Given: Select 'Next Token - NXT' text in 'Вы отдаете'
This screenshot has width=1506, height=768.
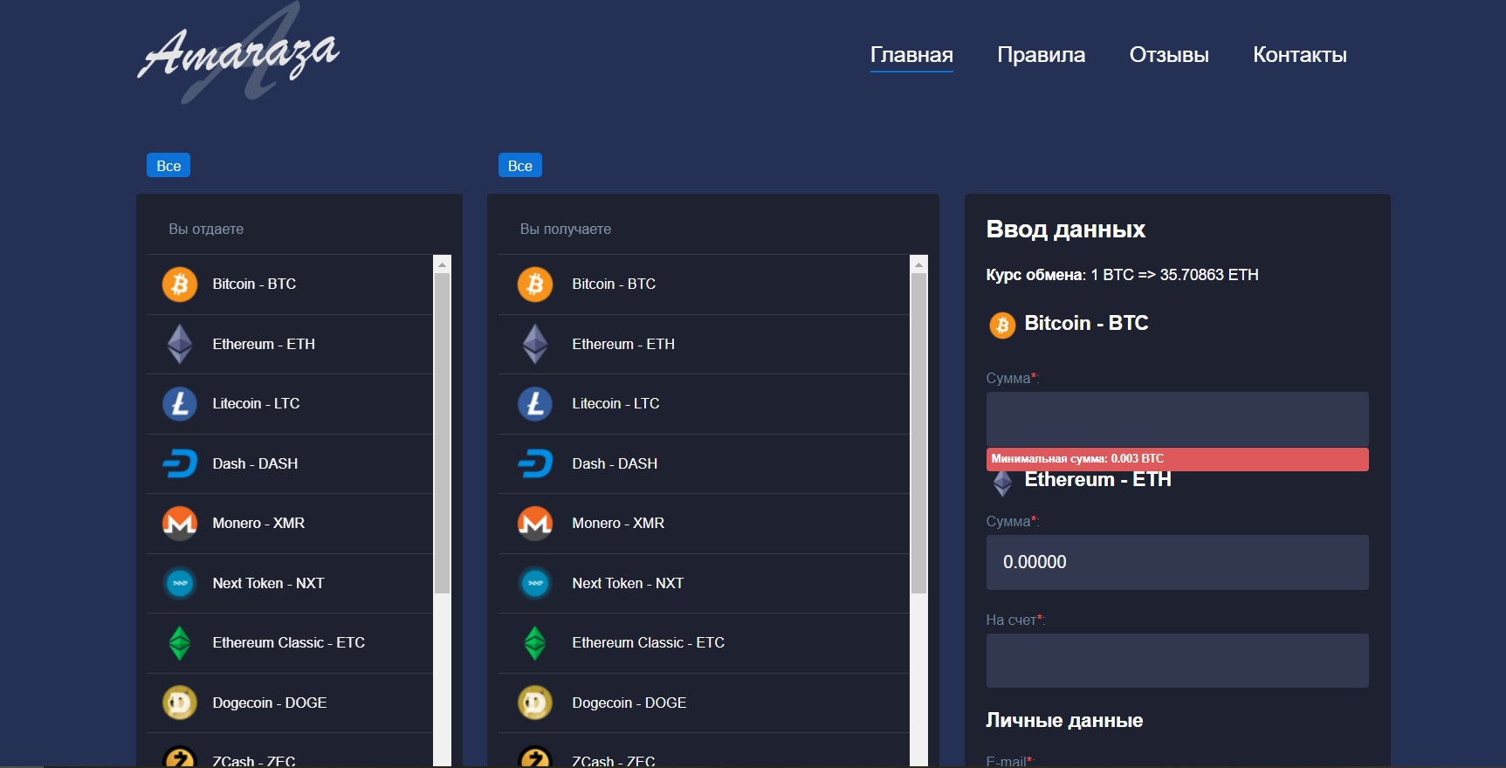Looking at the screenshot, I should 268,583.
